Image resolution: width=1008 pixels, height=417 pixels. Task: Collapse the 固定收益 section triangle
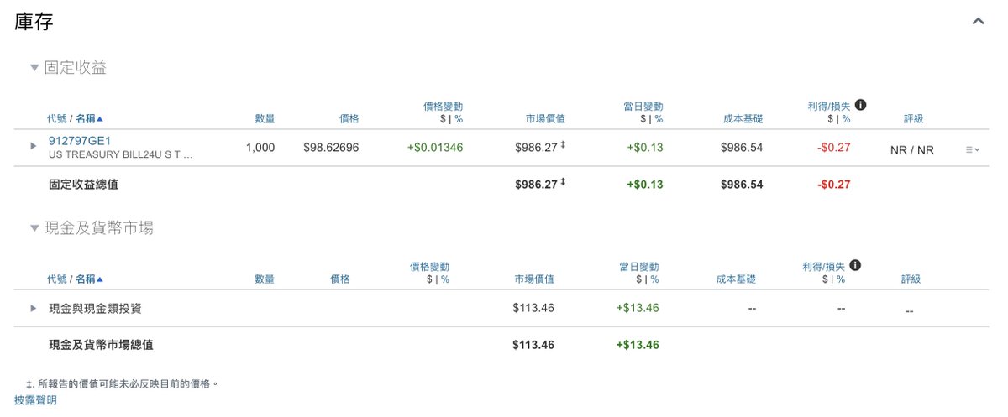pyautogui.click(x=34, y=68)
